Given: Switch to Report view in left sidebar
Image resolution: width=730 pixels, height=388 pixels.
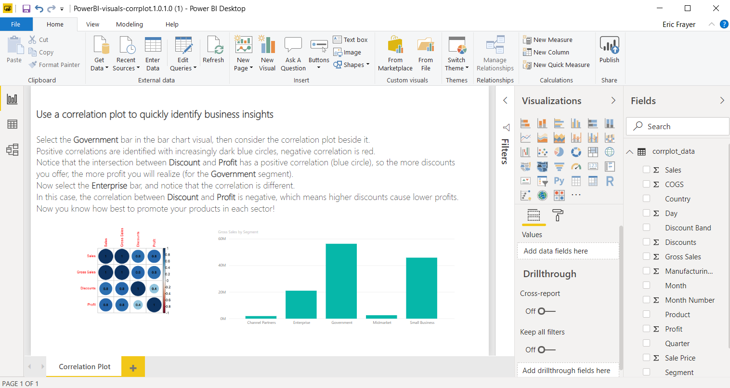Looking at the screenshot, I should tap(12, 99).
